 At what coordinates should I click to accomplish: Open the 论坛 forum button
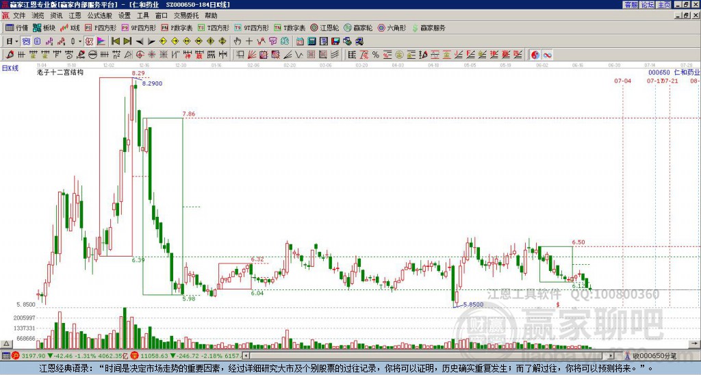click(x=647, y=5)
